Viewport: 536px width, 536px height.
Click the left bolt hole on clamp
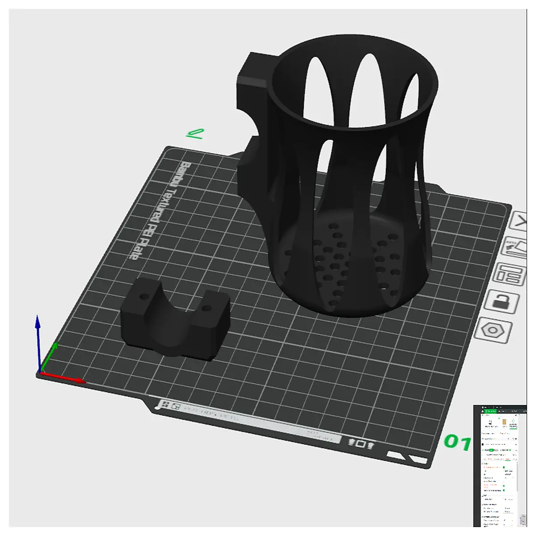(x=144, y=296)
